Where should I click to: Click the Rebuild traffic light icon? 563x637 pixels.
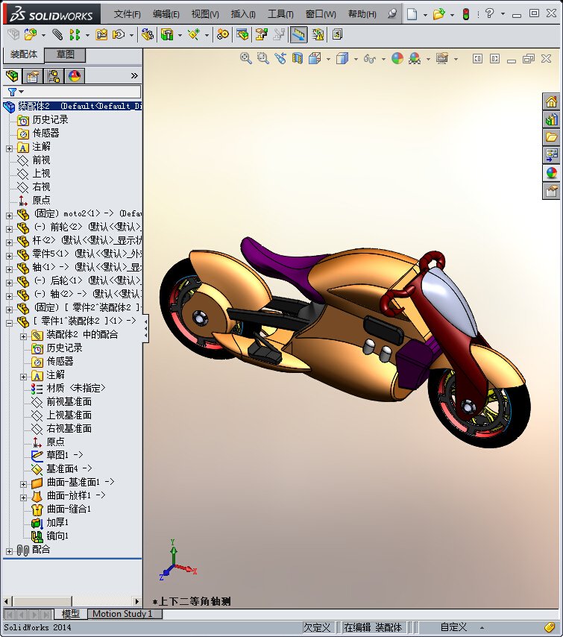click(466, 14)
